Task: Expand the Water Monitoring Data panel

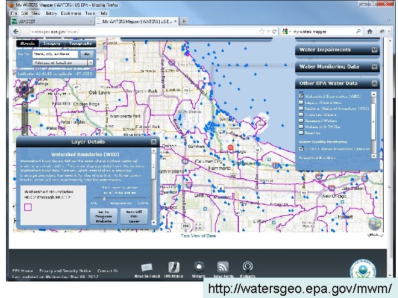Action: (x=374, y=67)
